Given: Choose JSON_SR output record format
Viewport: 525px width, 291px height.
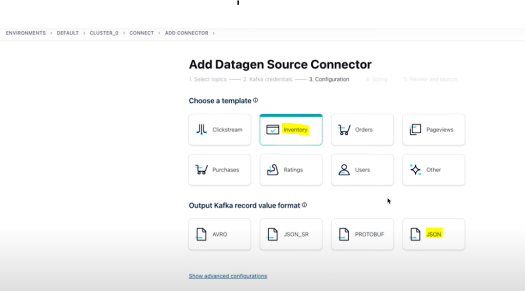Looking at the screenshot, I should (x=291, y=234).
